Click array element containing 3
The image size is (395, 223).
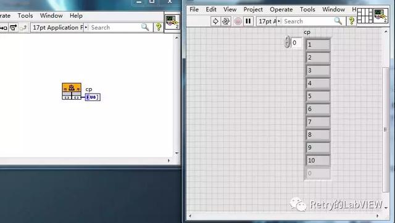(x=318, y=70)
